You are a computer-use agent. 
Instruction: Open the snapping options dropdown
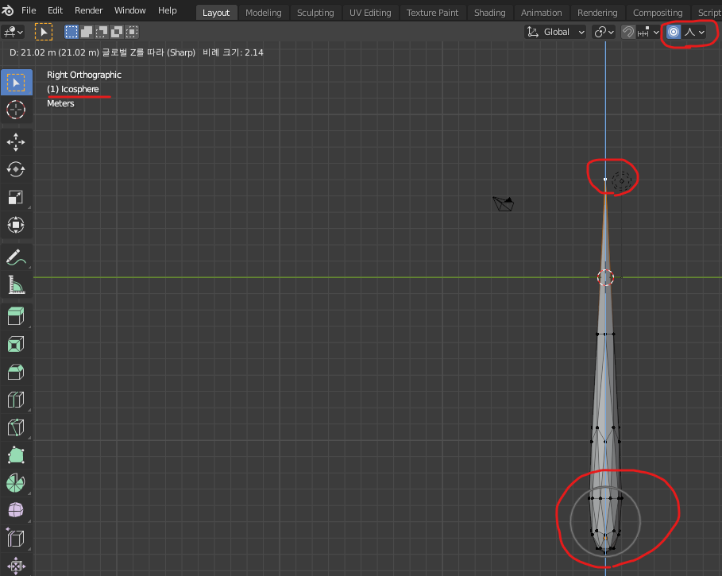tap(648, 32)
